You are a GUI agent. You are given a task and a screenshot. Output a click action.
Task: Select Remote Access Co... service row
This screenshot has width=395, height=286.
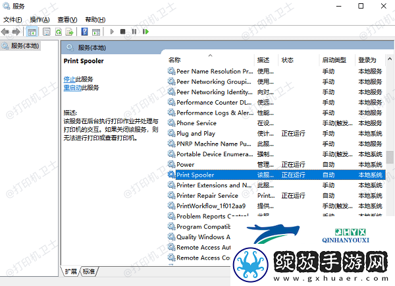[x=199, y=257]
